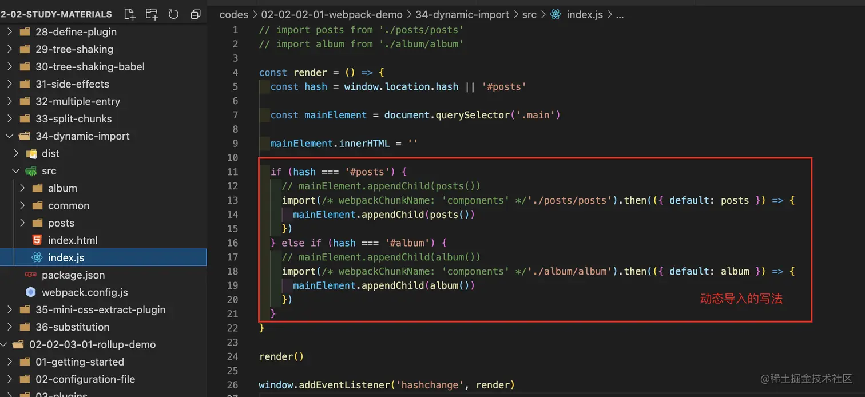The width and height of the screenshot is (865, 397).
Task: Collapse the 34-dynamic-import folder chevron
Action: (x=9, y=136)
